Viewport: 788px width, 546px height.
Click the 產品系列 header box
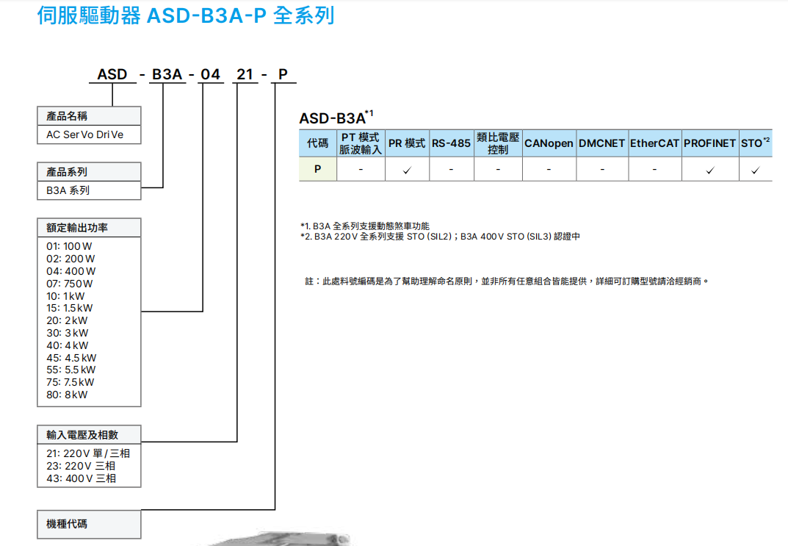[x=88, y=171]
